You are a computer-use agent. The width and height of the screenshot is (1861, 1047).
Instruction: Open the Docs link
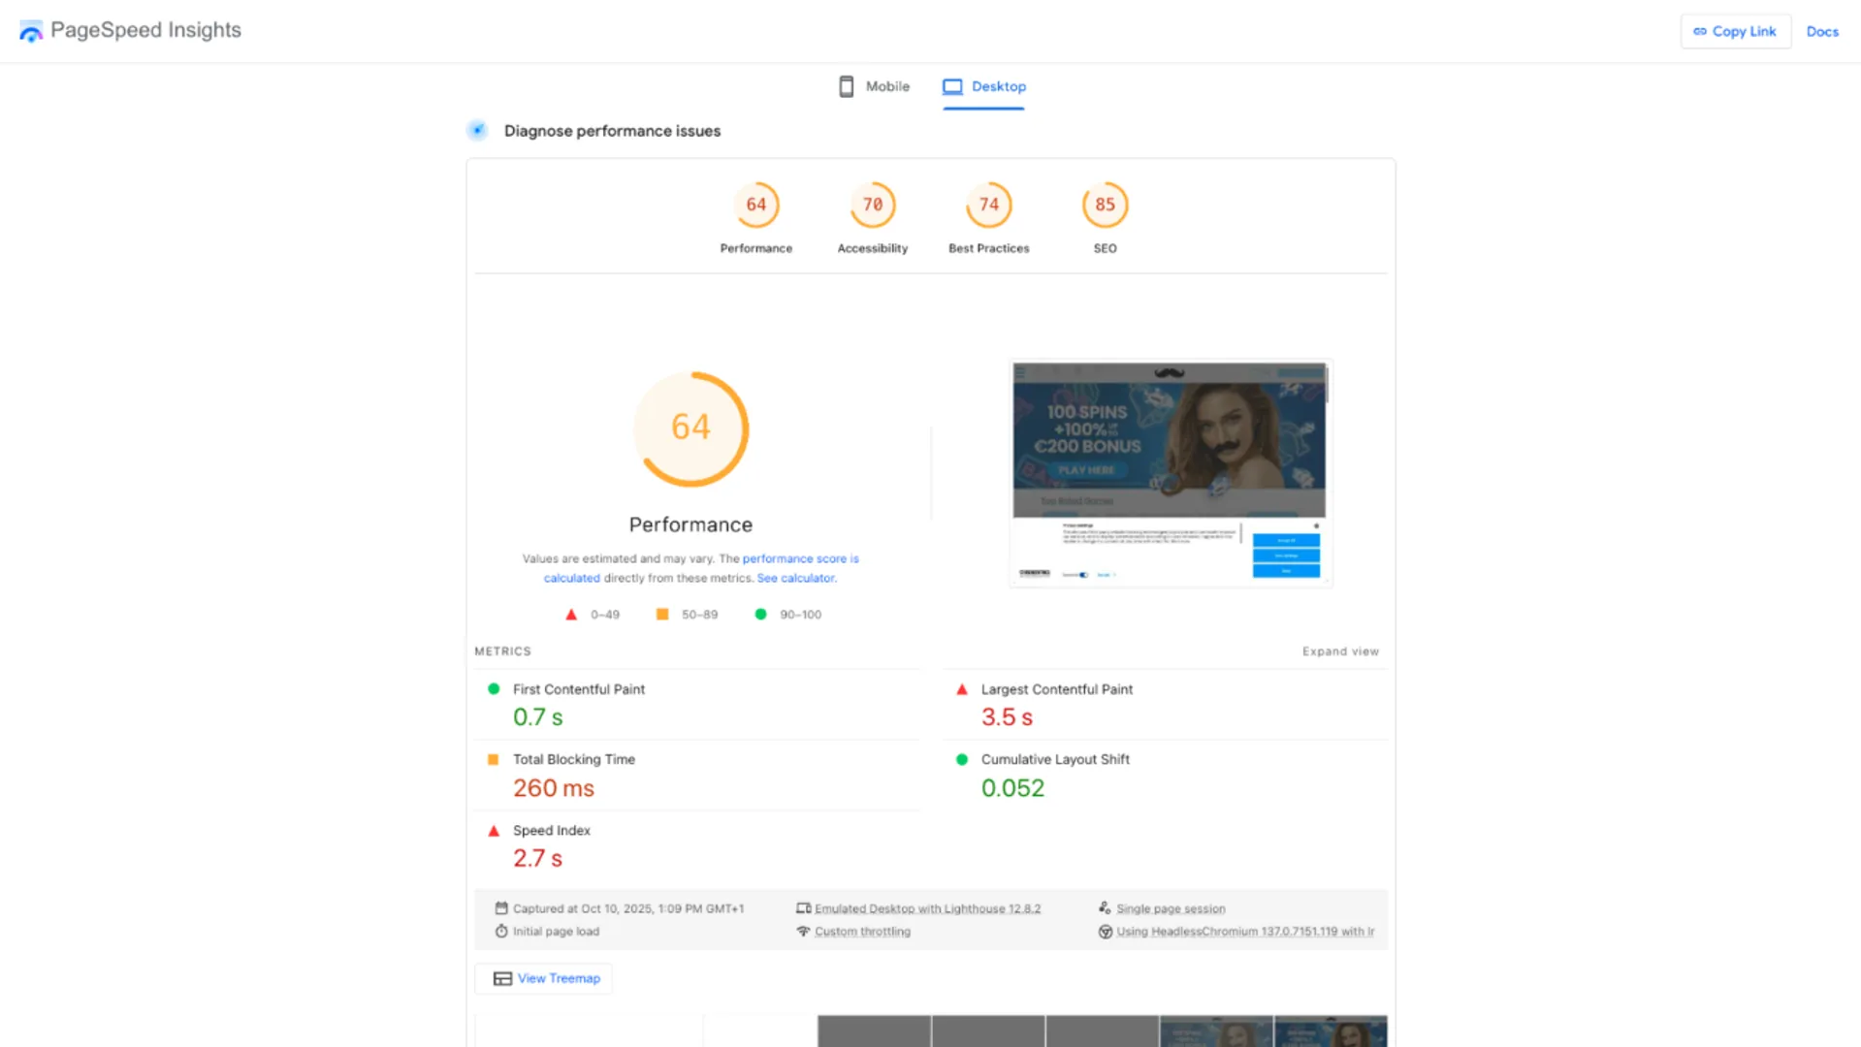[1821, 31]
